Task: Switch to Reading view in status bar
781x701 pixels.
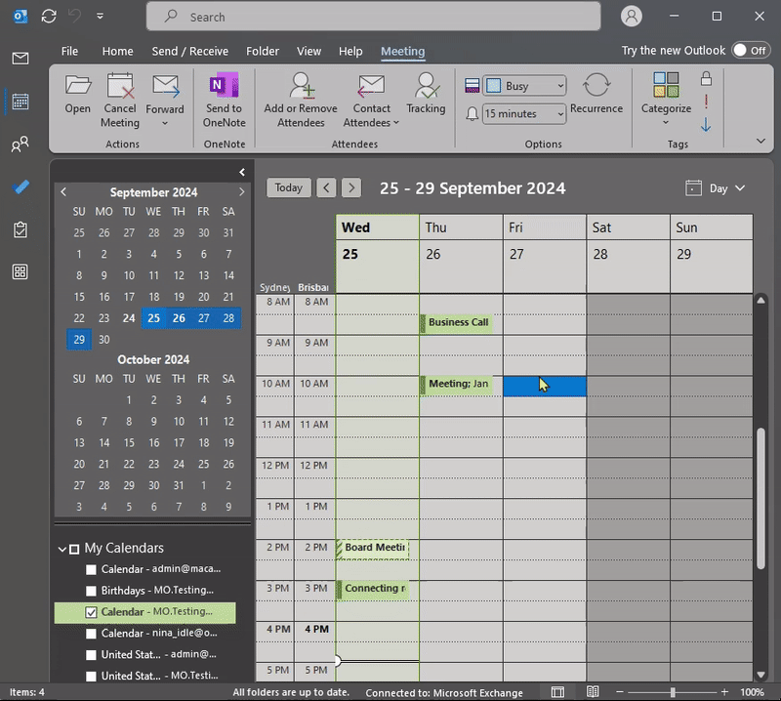Action: tap(593, 692)
